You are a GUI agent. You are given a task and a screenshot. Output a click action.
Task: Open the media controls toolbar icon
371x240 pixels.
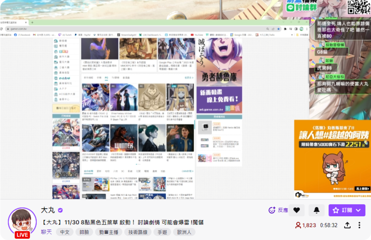290,29
